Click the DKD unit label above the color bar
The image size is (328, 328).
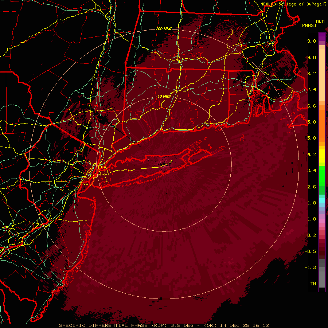coord(320,22)
